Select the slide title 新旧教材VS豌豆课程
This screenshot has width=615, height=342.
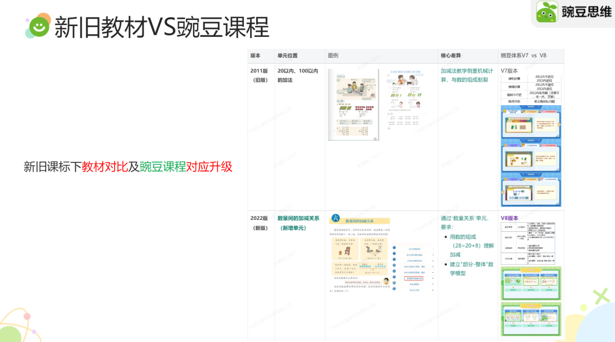coord(162,27)
